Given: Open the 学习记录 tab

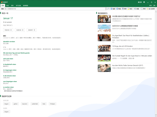Looking at the screenshot, I should 18,6.
